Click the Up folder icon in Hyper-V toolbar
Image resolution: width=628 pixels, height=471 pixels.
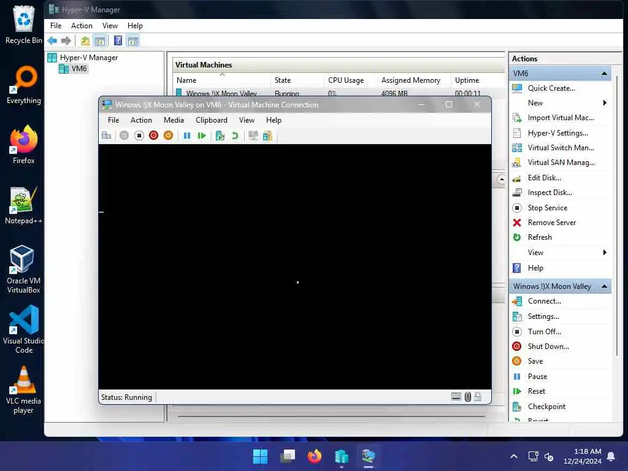(x=85, y=40)
